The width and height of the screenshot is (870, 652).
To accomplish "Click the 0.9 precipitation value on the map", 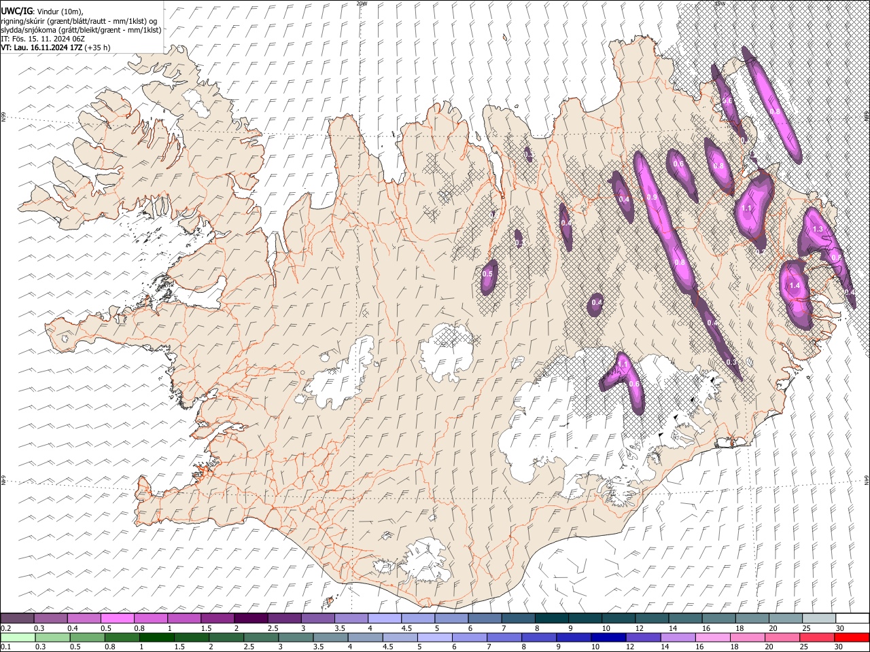I will [x=652, y=197].
